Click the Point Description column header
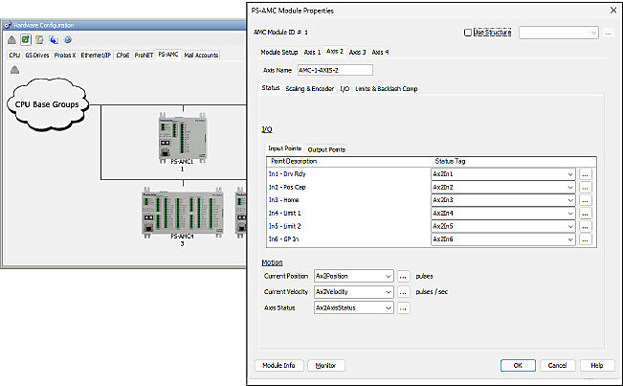The image size is (623, 386). (294, 161)
